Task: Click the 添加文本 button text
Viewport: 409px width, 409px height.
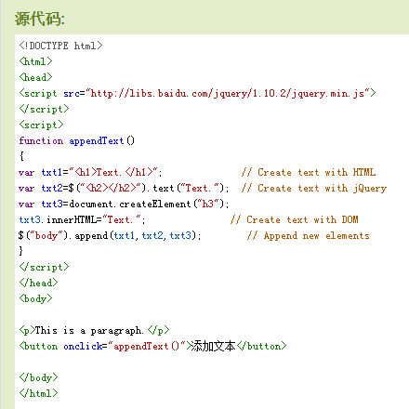Action: [x=213, y=346]
